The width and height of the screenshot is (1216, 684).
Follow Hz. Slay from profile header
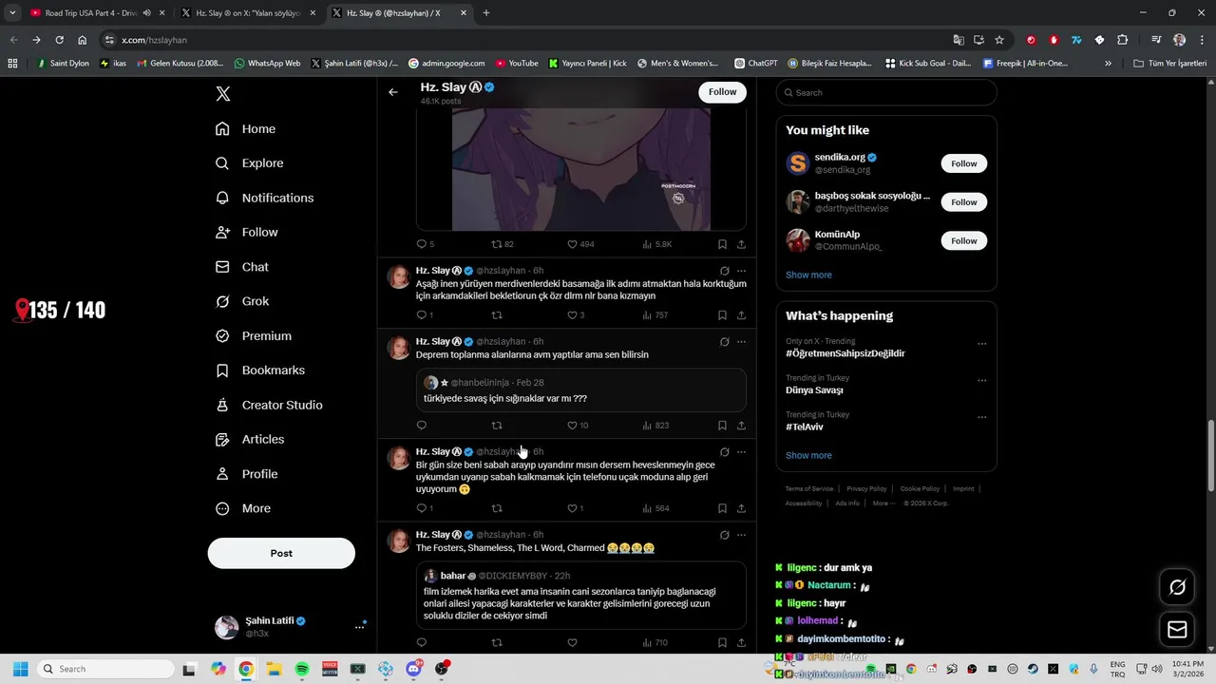722,92
